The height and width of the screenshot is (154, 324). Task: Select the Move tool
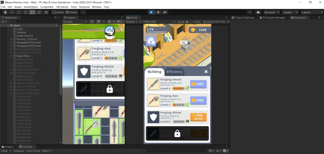pos(12,12)
